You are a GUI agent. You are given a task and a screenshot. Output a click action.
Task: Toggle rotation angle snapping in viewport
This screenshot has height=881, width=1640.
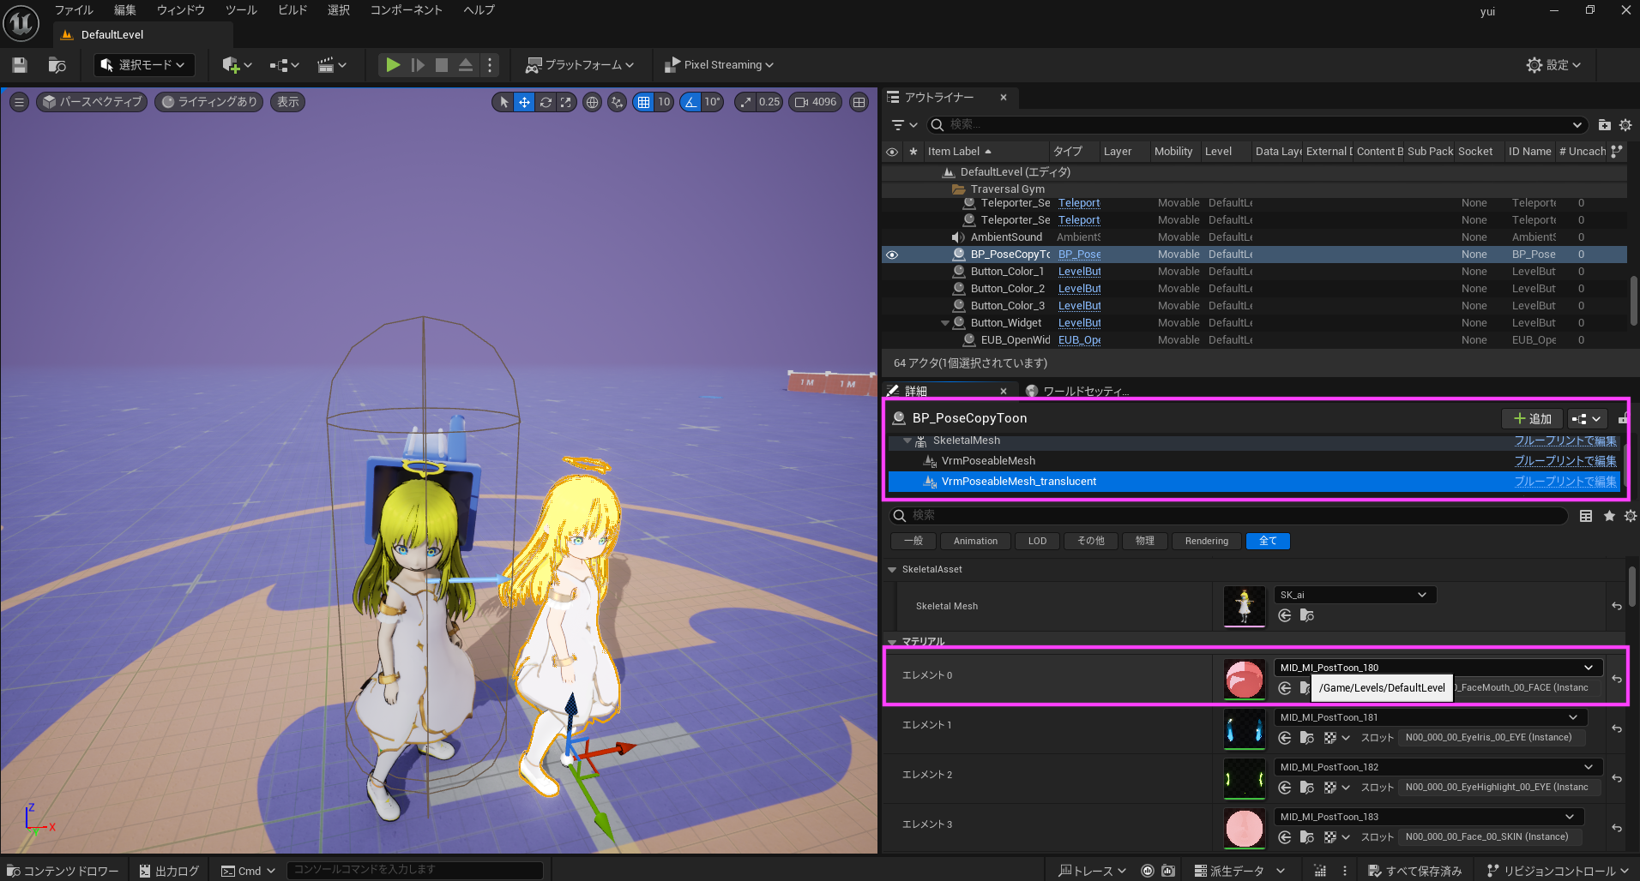pos(690,102)
